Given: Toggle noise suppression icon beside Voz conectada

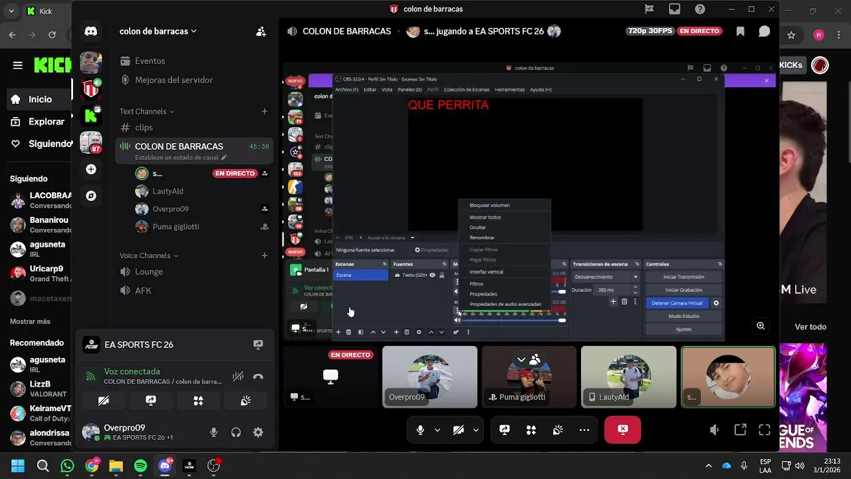Looking at the screenshot, I should (238, 377).
